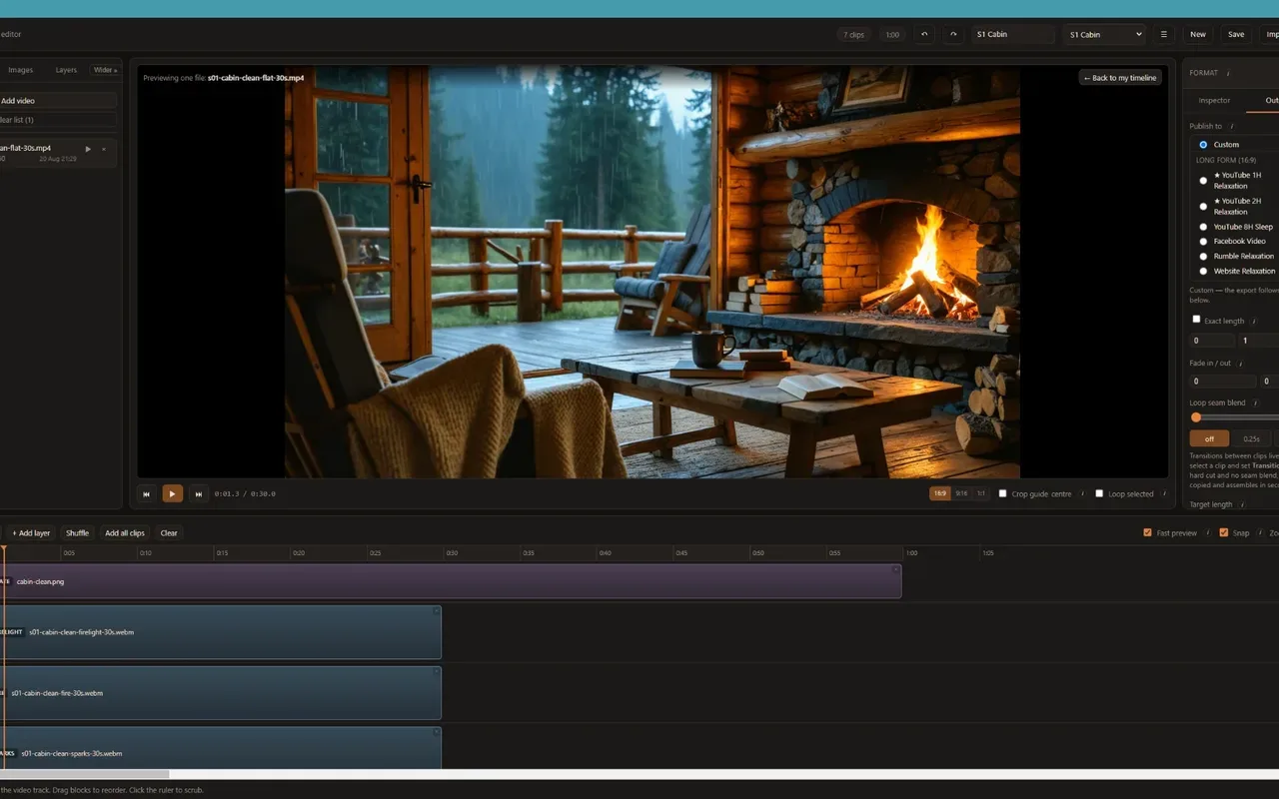The image size is (1279, 799).
Task: Play the clean-flat-30s.mp4 file in the media list
Action: 88,149
